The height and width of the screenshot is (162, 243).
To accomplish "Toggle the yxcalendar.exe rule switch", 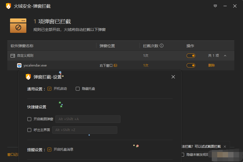I will point(191,65).
